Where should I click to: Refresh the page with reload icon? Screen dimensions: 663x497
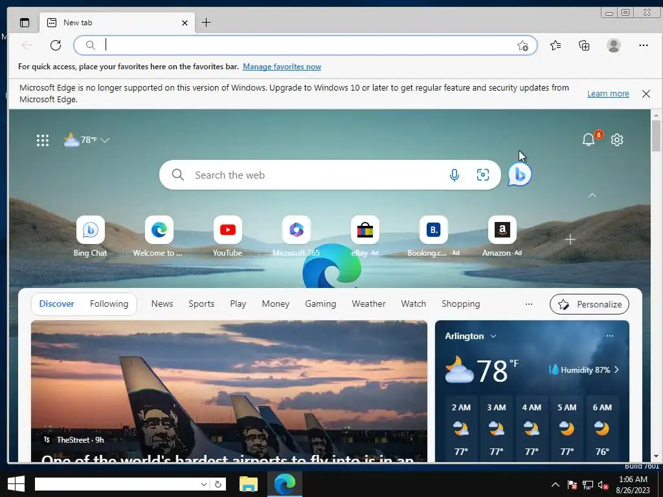[56, 45]
